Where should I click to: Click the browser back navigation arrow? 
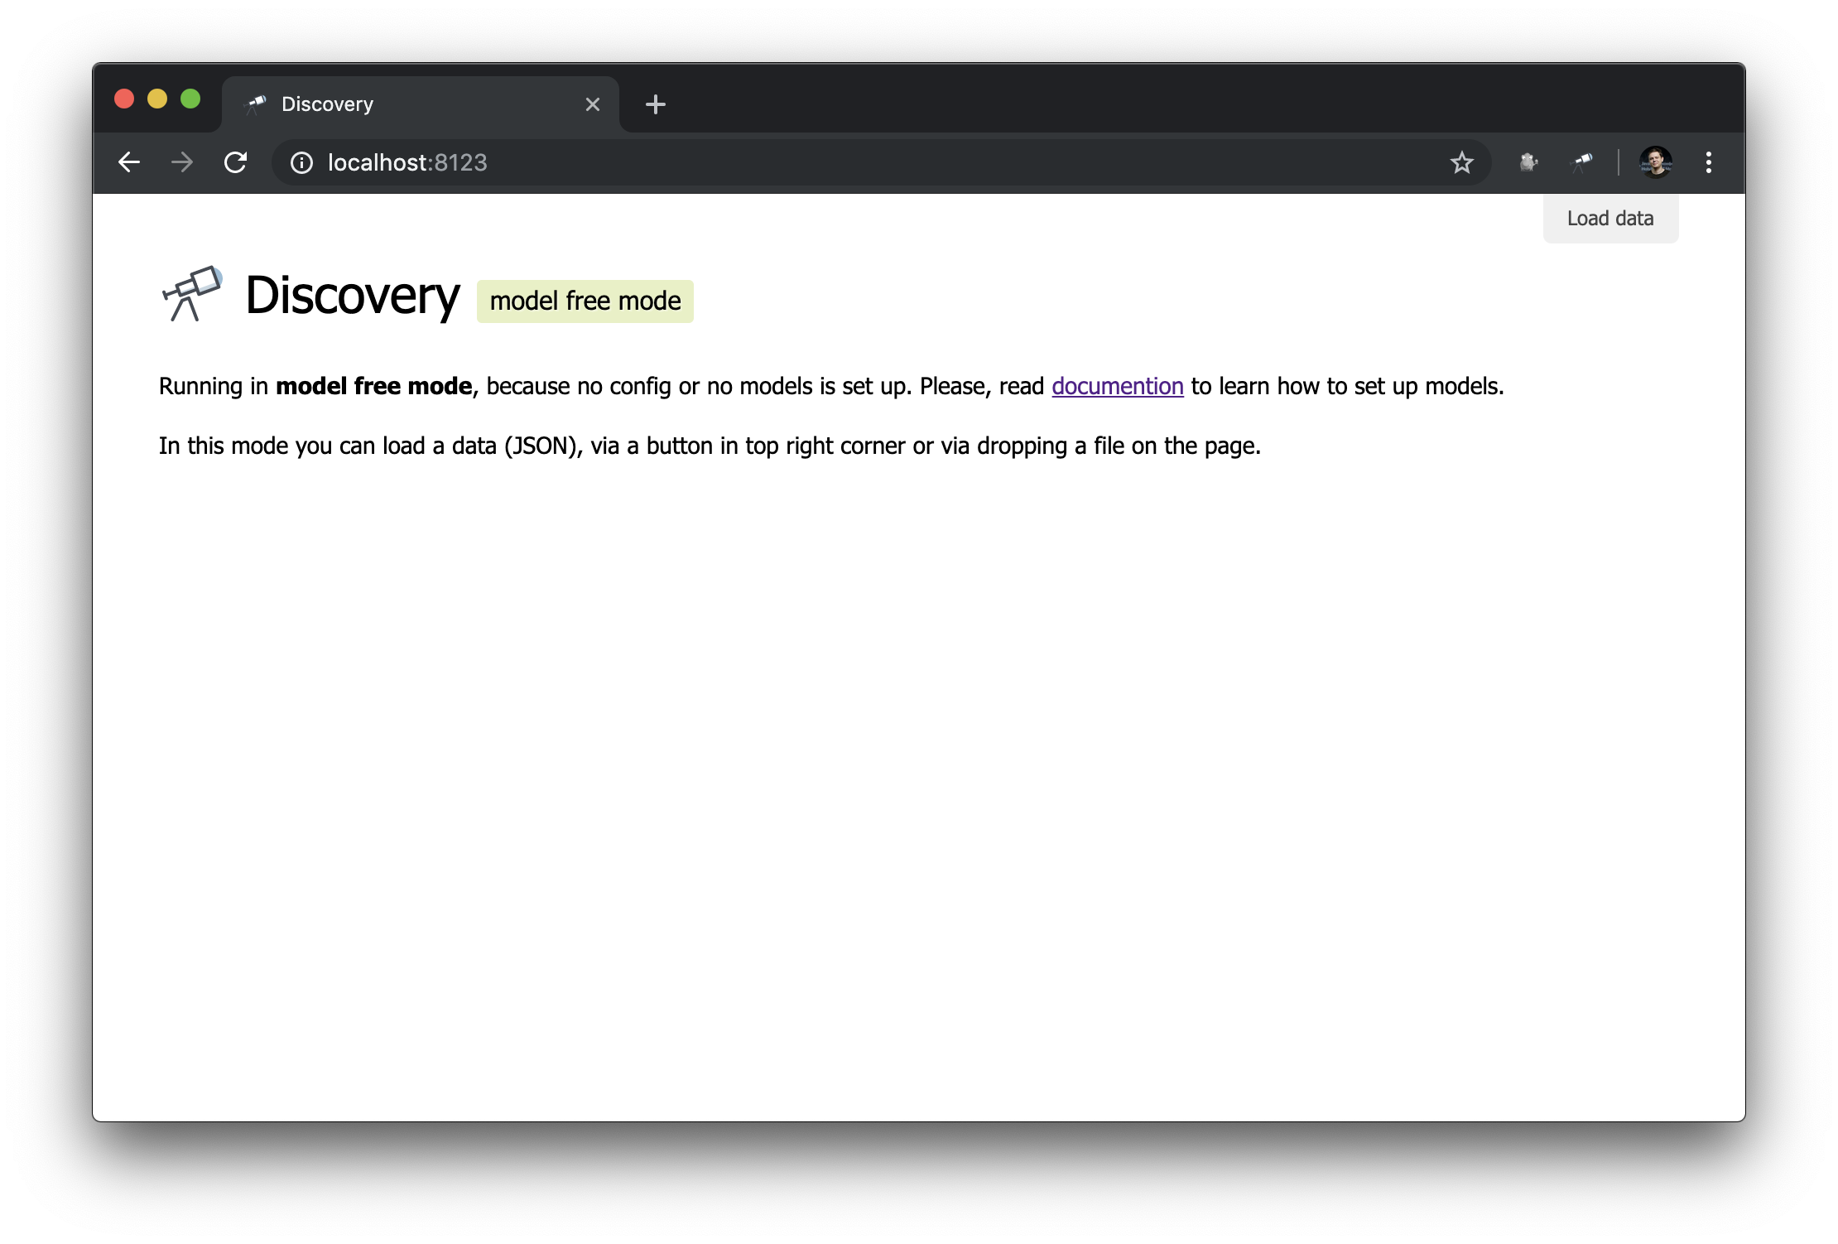[x=129, y=162]
